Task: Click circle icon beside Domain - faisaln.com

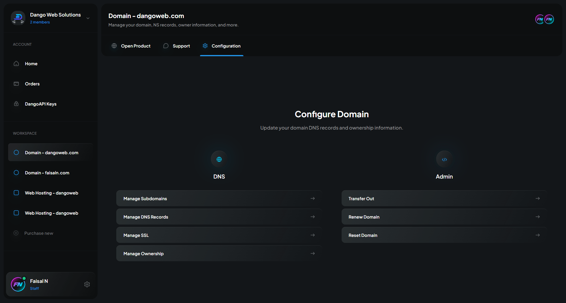Action: [16, 173]
